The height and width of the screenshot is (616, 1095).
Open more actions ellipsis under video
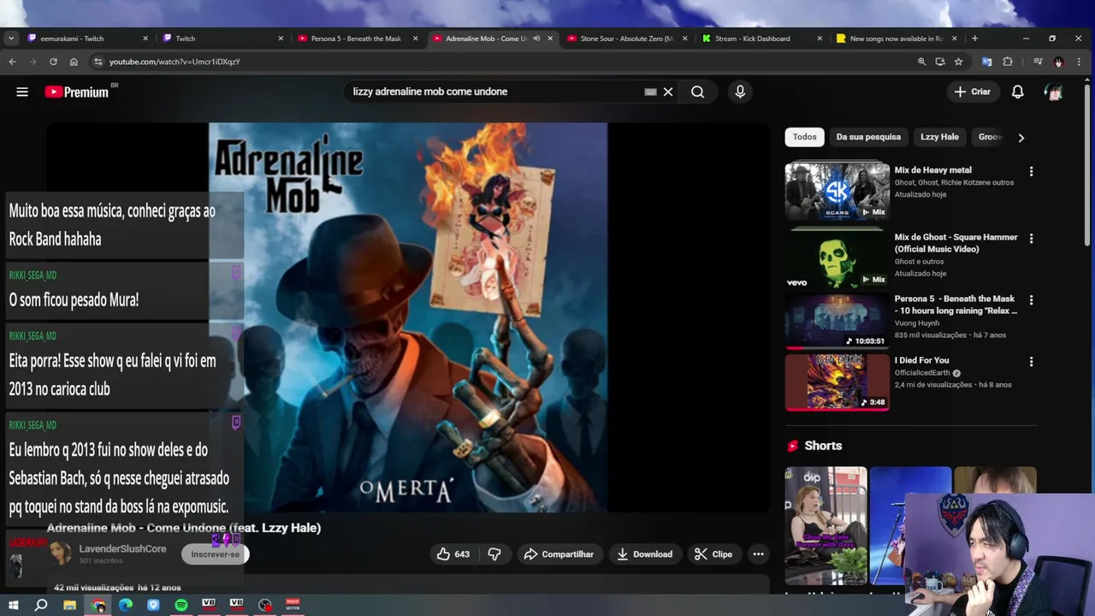[x=758, y=554]
